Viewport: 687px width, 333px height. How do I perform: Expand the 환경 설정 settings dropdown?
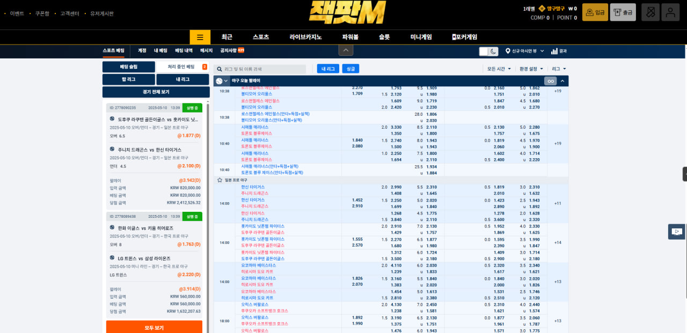[x=531, y=69]
